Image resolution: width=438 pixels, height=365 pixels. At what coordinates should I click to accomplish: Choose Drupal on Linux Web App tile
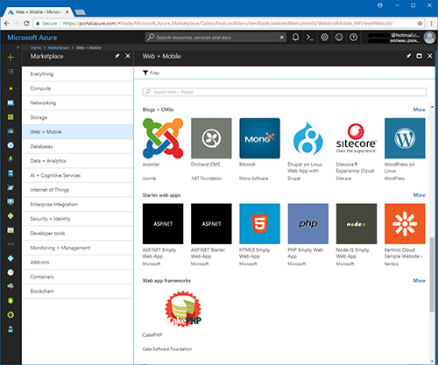click(x=308, y=138)
